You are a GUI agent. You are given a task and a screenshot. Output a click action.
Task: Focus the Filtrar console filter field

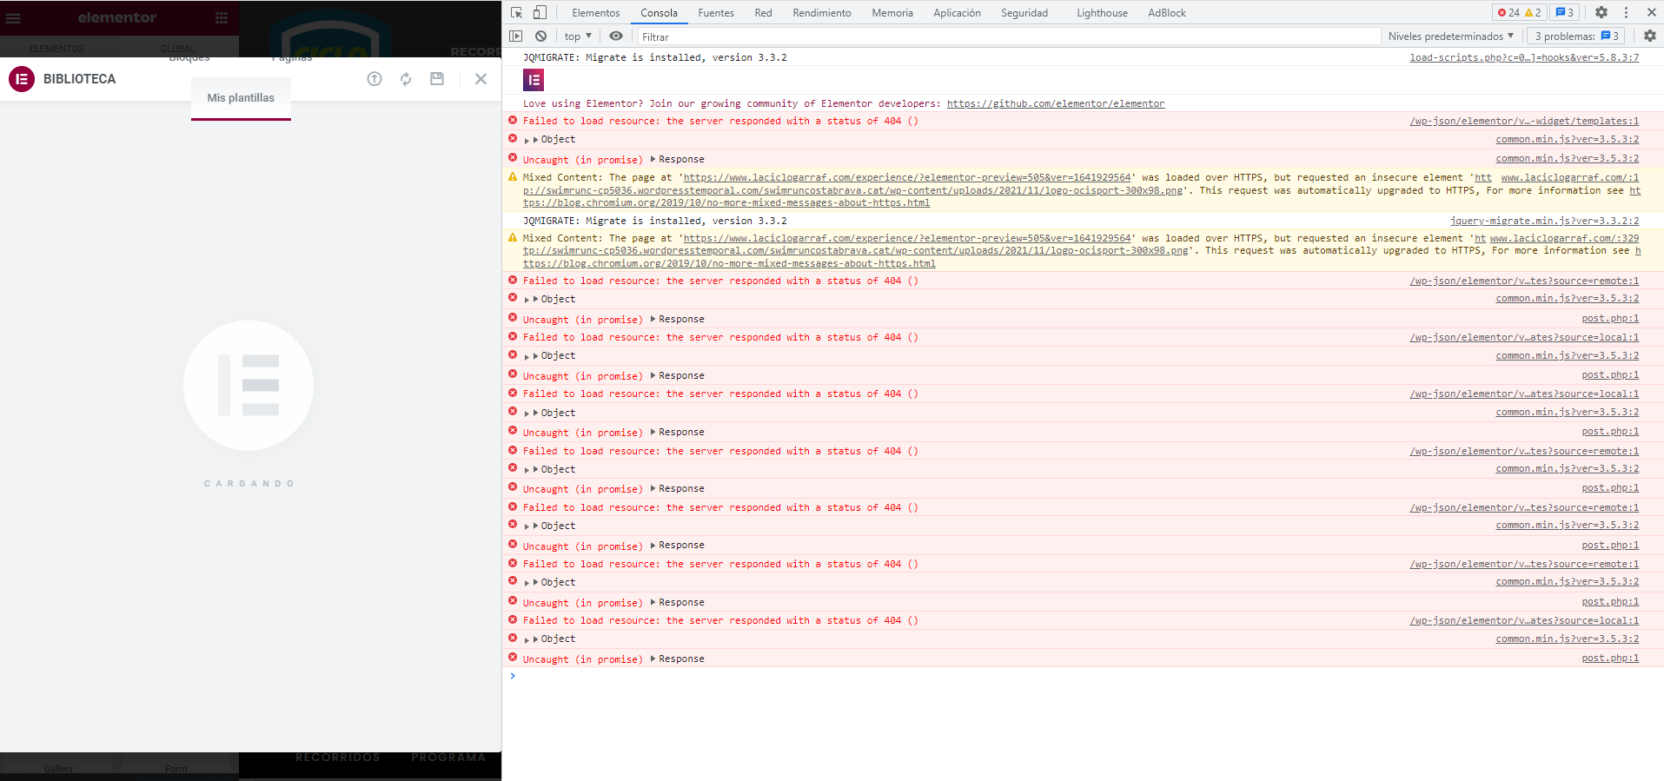[x=1009, y=36]
